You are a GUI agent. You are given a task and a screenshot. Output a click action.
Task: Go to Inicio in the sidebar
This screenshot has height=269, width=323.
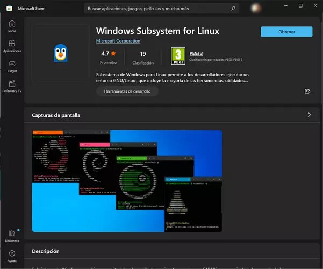[12, 26]
